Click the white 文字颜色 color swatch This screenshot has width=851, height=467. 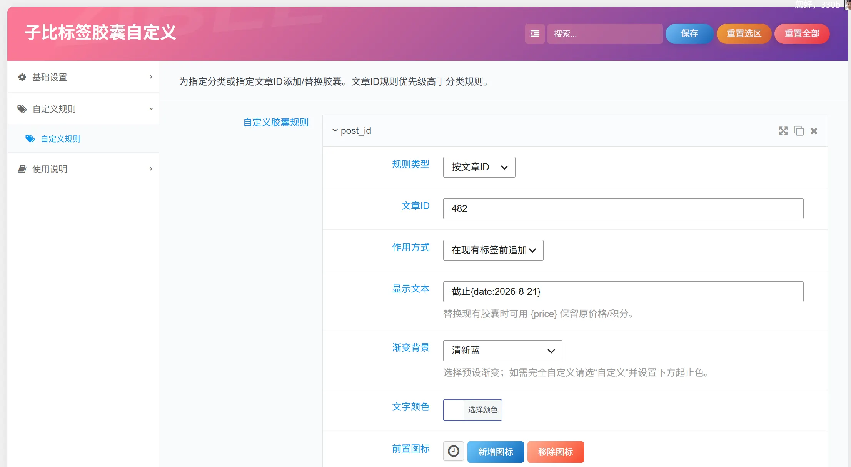(x=454, y=410)
